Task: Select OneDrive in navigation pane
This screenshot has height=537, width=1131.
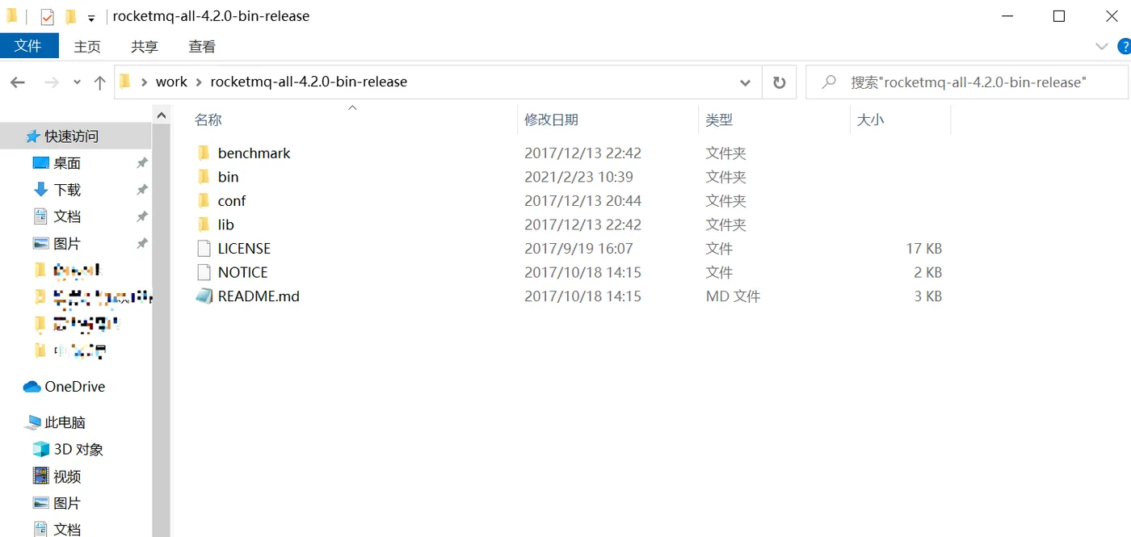Action: [75, 387]
